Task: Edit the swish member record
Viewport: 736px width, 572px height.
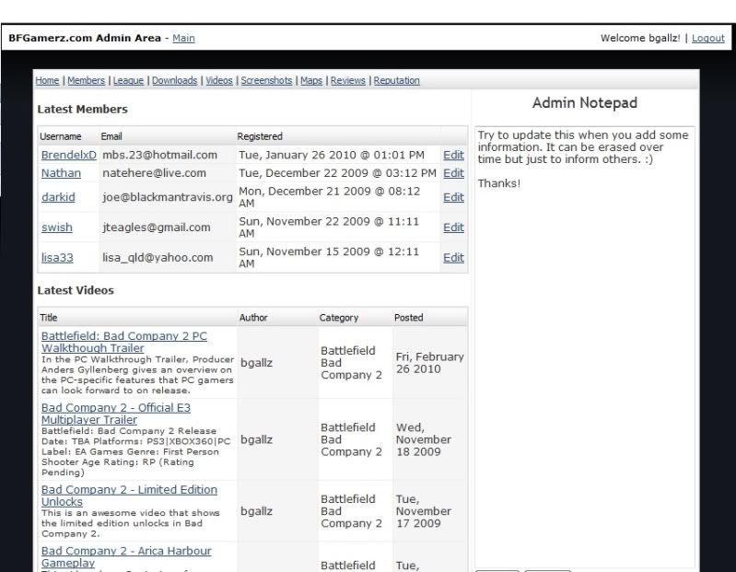Action: (x=453, y=228)
